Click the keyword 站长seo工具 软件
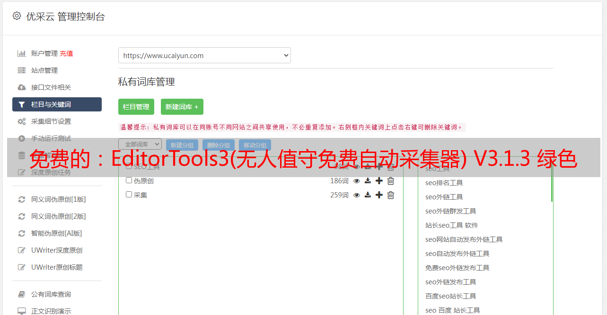 tap(451, 225)
